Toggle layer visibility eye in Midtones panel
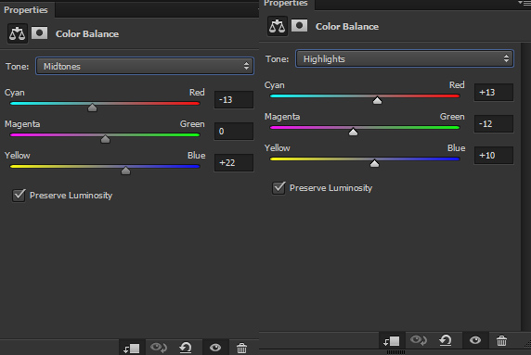The width and height of the screenshot is (531, 355). 215,348
